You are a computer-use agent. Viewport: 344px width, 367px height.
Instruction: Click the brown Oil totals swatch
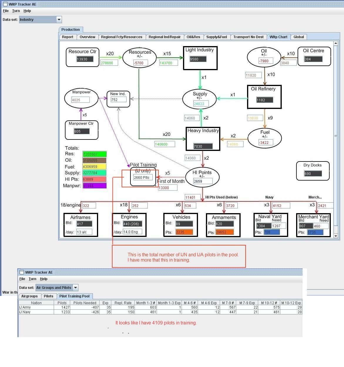[95, 161]
